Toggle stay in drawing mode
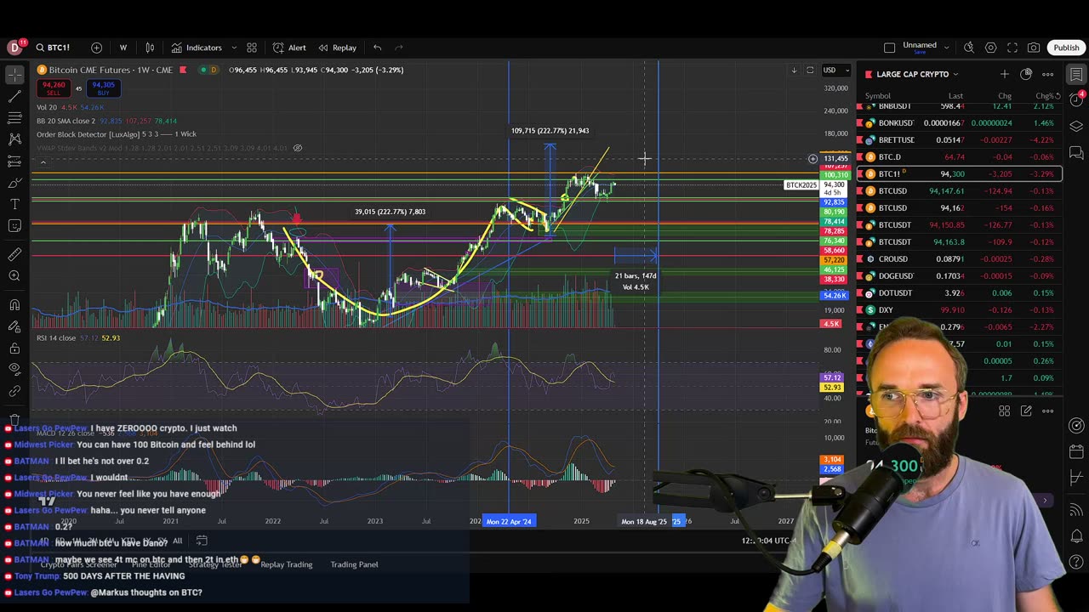 point(14,326)
